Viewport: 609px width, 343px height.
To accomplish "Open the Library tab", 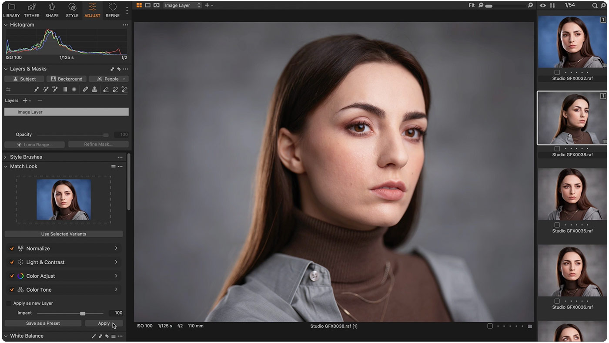I will pos(11,10).
